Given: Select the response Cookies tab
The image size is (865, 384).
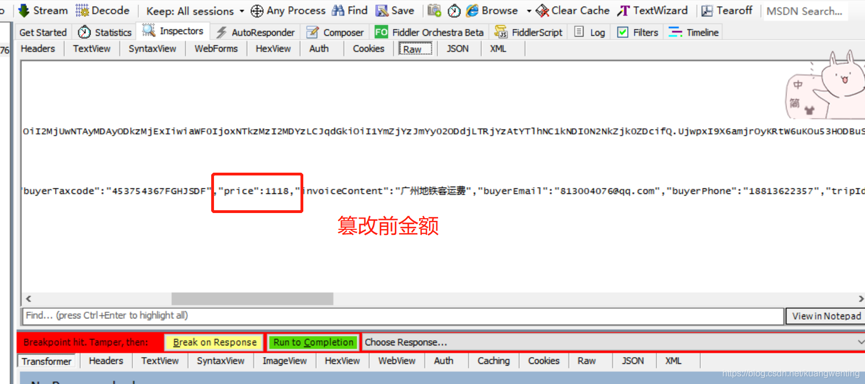Looking at the screenshot, I should (544, 361).
